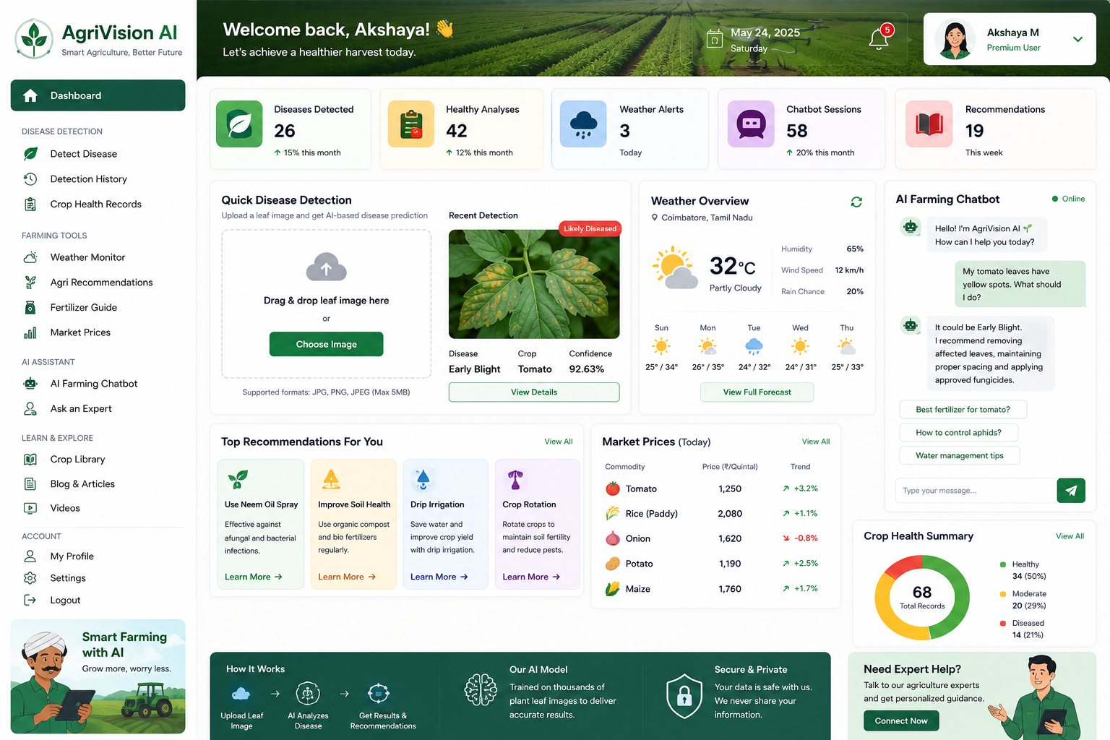Click the AI Analyzes Disease step icon
The width and height of the screenshot is (1110, 740).
[308, 694]
